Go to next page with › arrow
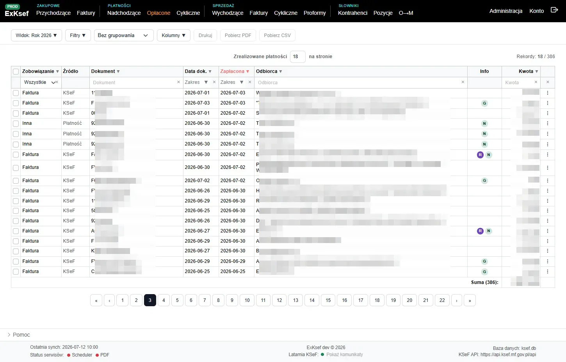566x362 pixels. (x=456, y=300)
